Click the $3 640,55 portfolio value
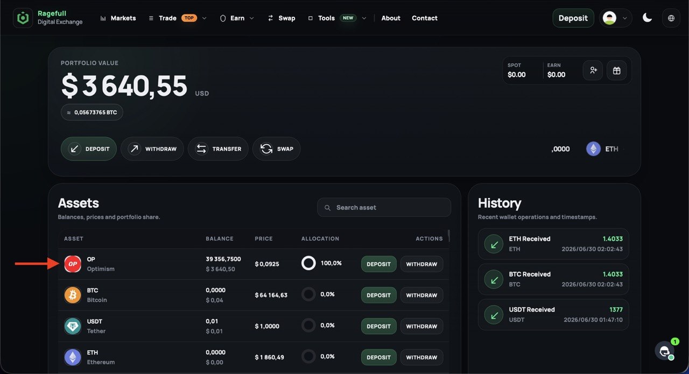Screen dimensions: 689x374 pyautogui.click(x=124, y=86)
